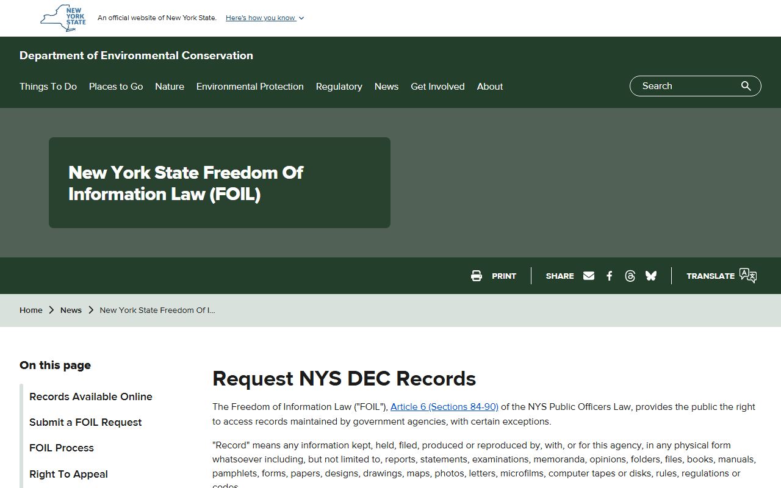
Task: Share page on Bluesky butterfly icon
Action: tap(651, 276)
